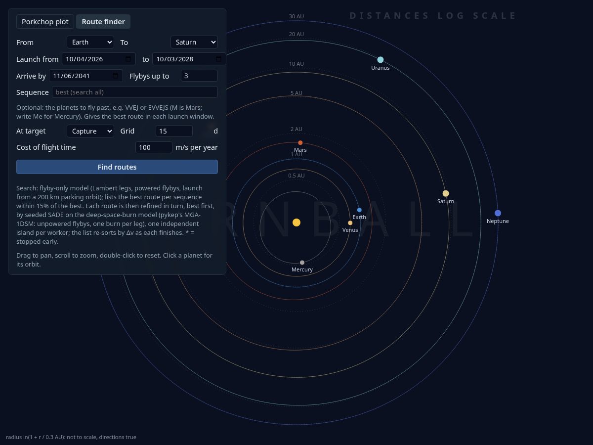This screenshot has width=593, height=445.
Task: Open the From planet dropdown
Action: pyautogui.click(x=90, y=43)
